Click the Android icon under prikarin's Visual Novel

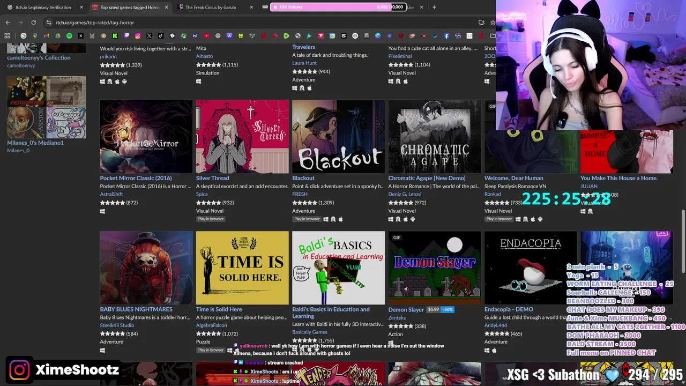pyautogui.click(x=124, y=81)
